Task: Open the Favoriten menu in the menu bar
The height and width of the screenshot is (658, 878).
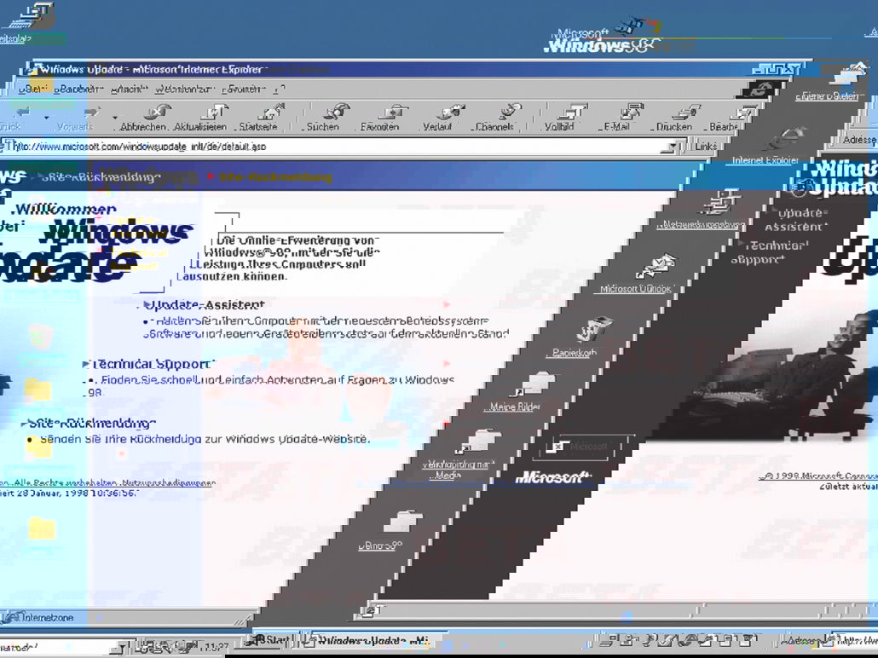Action: [243, 89]
